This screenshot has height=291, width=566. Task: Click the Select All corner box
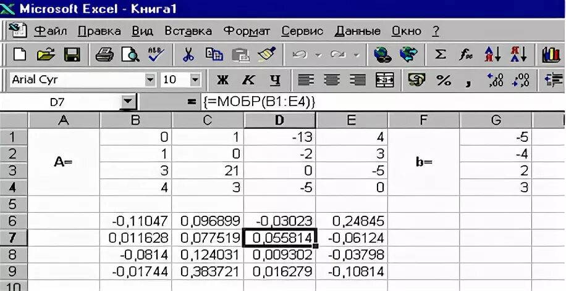14,120
